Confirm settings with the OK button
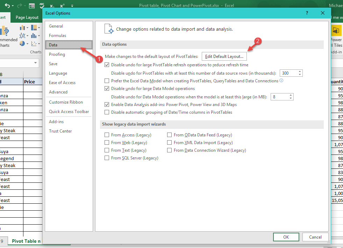The image size is (343, 248). point(286,237)
